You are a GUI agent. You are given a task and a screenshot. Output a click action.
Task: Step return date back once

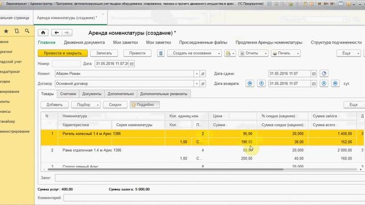tap(261, 84)
